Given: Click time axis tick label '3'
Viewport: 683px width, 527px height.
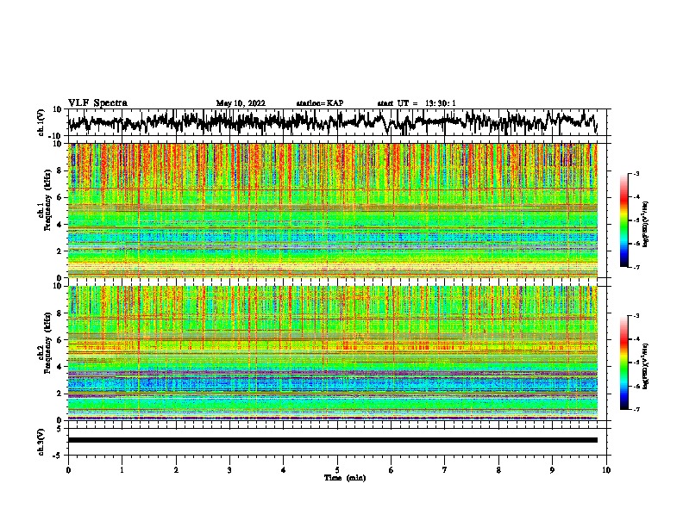Looking at the screenshot, I should tap(229, 470).
